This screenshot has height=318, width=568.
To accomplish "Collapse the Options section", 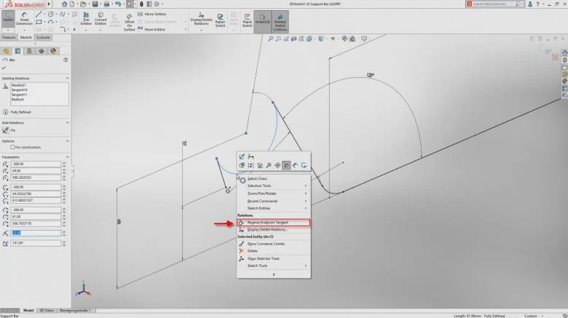I will (x=67, y=141).
